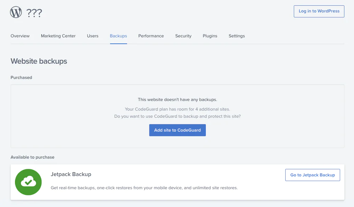
Task: Click the Jetpack Backup title text
Action: [71, 174]
